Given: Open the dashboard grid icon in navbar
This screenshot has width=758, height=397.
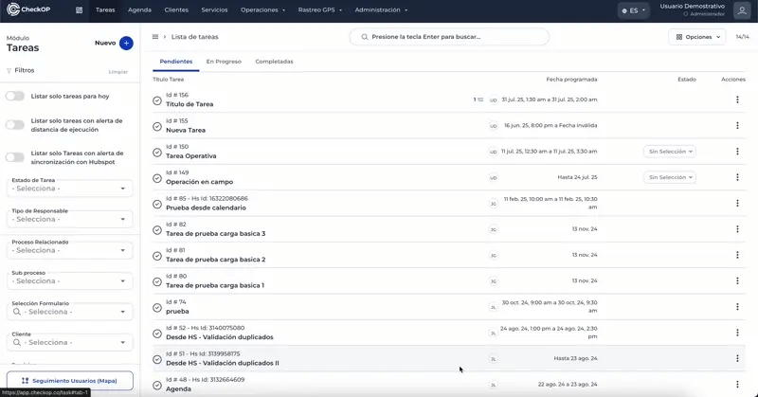Looking at the screenshot, I should click(x=80, y=10).
